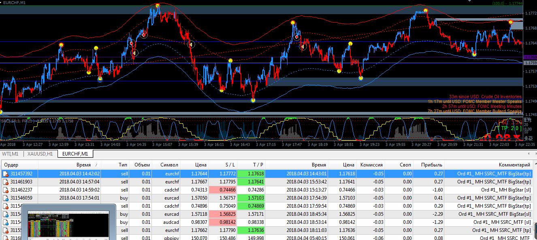
Task: Select the order icon next to 311462237
Action: tap(6, 190)
